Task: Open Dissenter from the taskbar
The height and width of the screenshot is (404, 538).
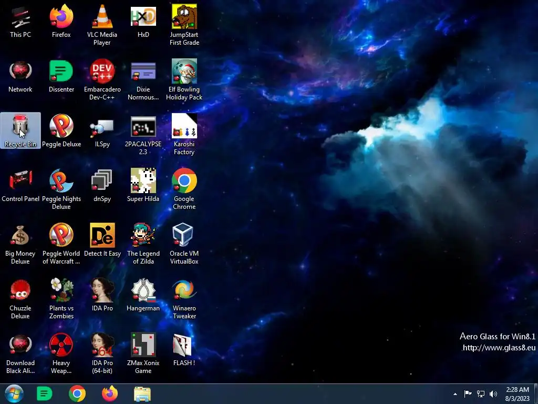Action: [x=44, y=393]
